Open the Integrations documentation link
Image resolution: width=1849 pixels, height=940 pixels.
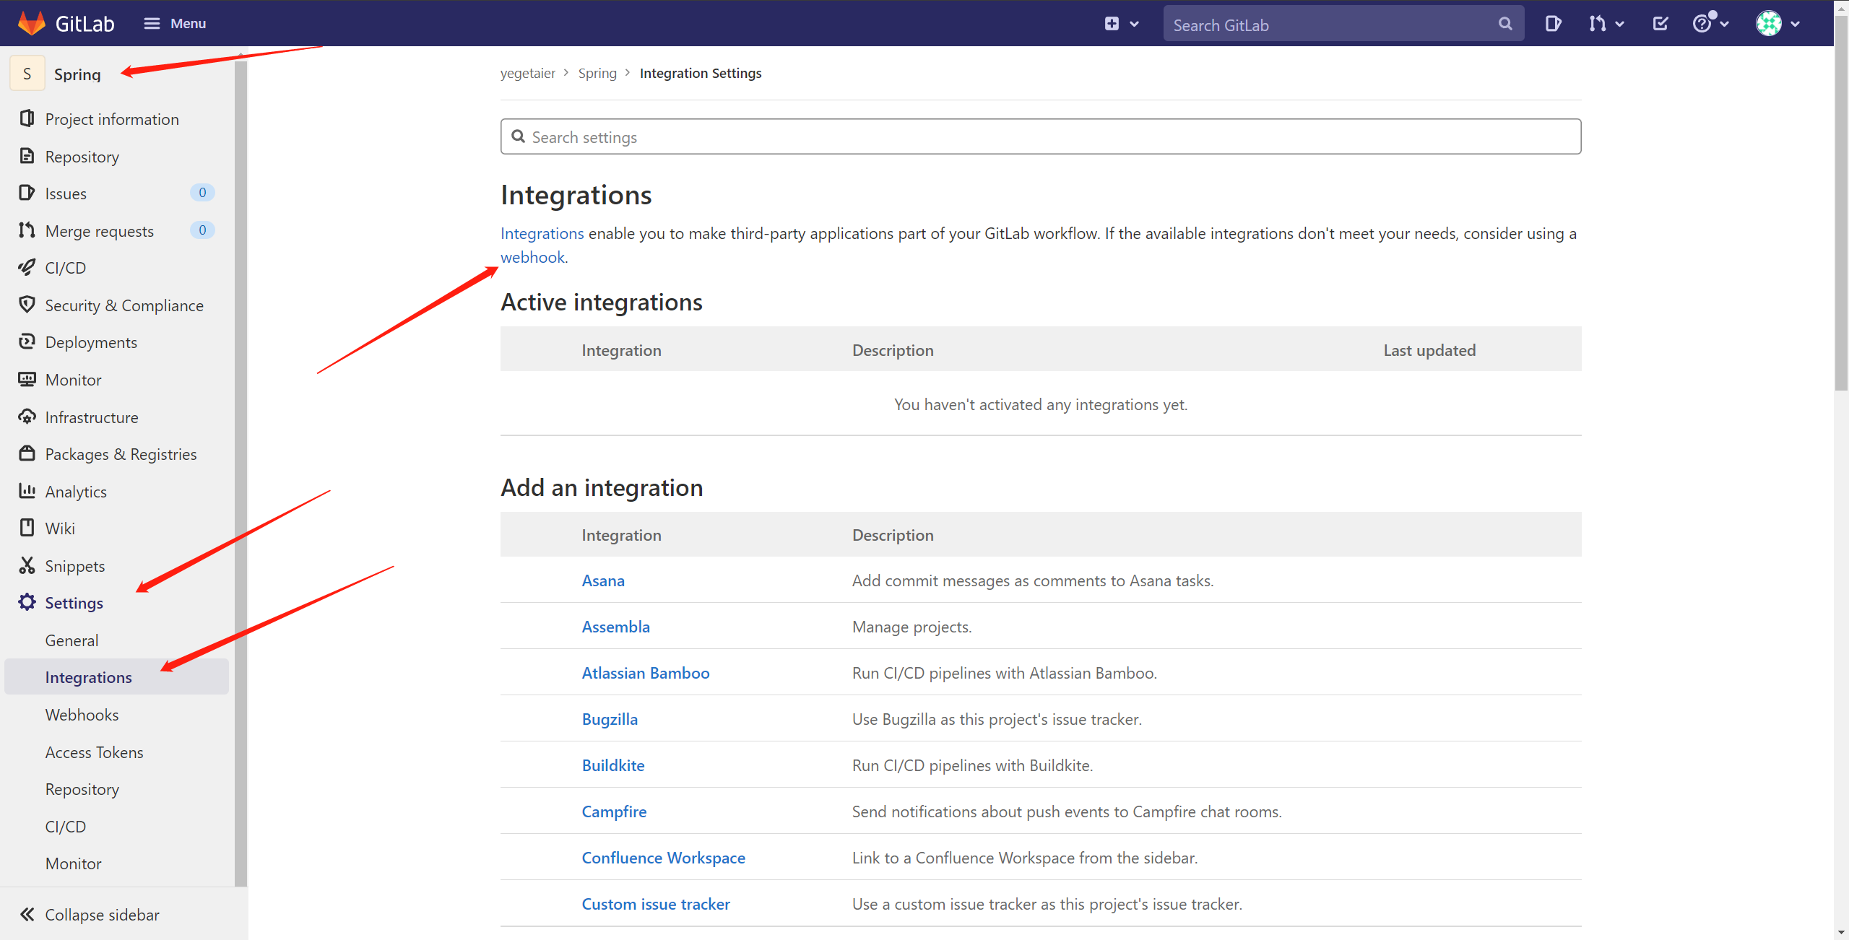pyautogui.click(x=542, y=233)
